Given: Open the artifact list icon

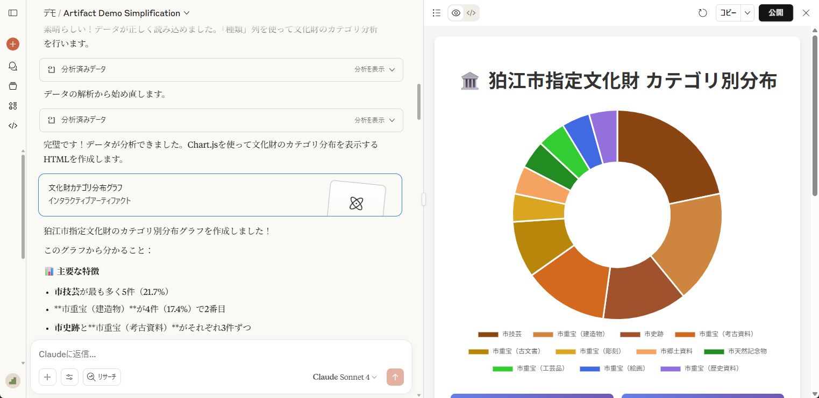Looking at the screenshot, I should pyautogui.click(x=437, y=13).
